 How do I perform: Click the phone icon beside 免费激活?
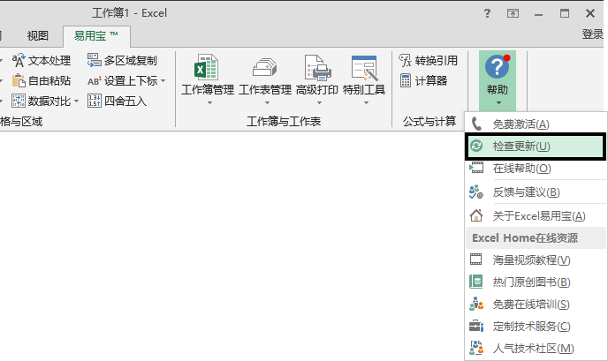coord(476,124)
